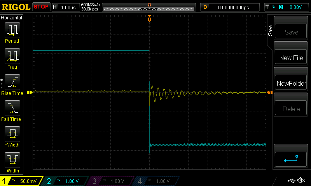Click the orange trigger level marker at right
This screenshot has width=311, height=186.
[270, 93]
